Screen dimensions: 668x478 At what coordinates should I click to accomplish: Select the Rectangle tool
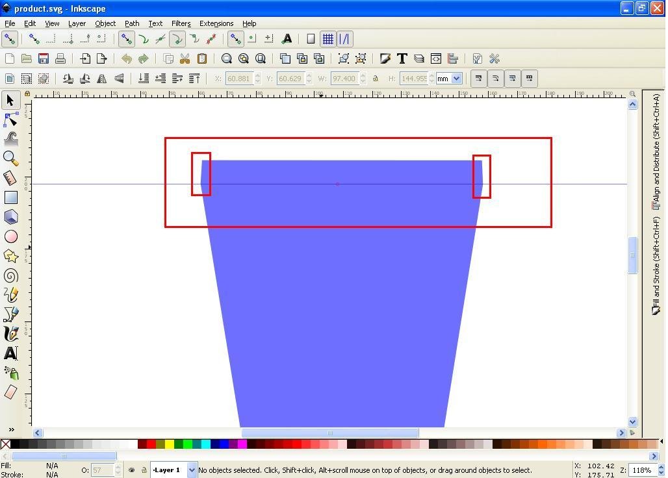(x=10, y=197)
